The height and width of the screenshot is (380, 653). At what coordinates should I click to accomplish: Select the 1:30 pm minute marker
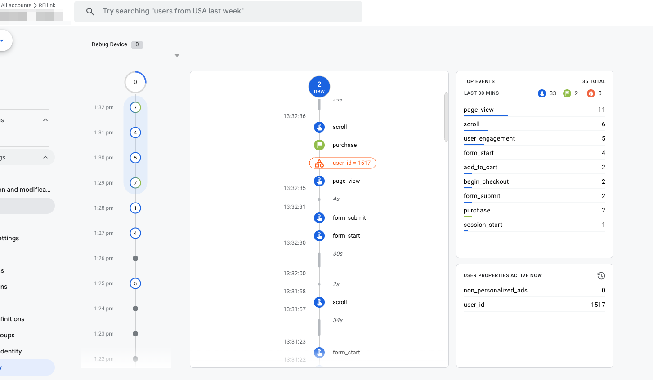click(x=135, y=158)
